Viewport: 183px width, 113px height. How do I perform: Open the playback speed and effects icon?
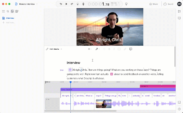(x=78, y=4)
